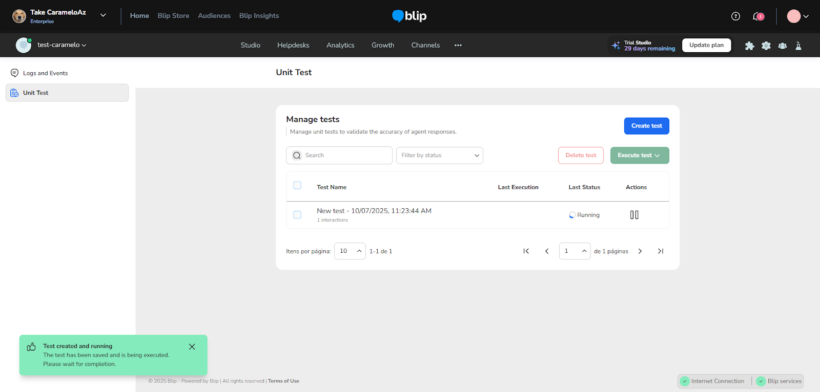The width and height of the screenshot is (820, 392).
Task: Click the Update plan button
Action: (x=706, y=45)
